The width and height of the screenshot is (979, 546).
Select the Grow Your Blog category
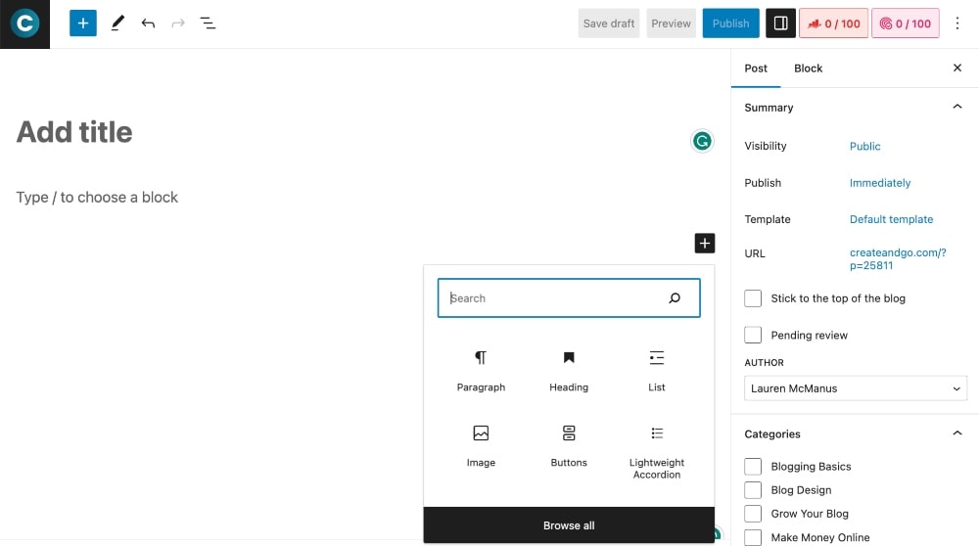coord(753,514)
